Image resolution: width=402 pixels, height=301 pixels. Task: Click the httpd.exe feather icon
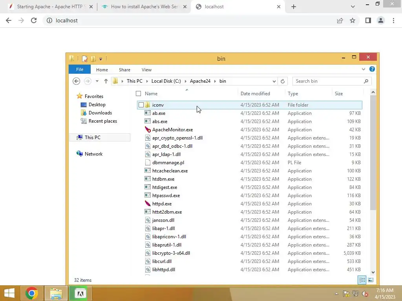pyautogui.click(x=148, y=203)
